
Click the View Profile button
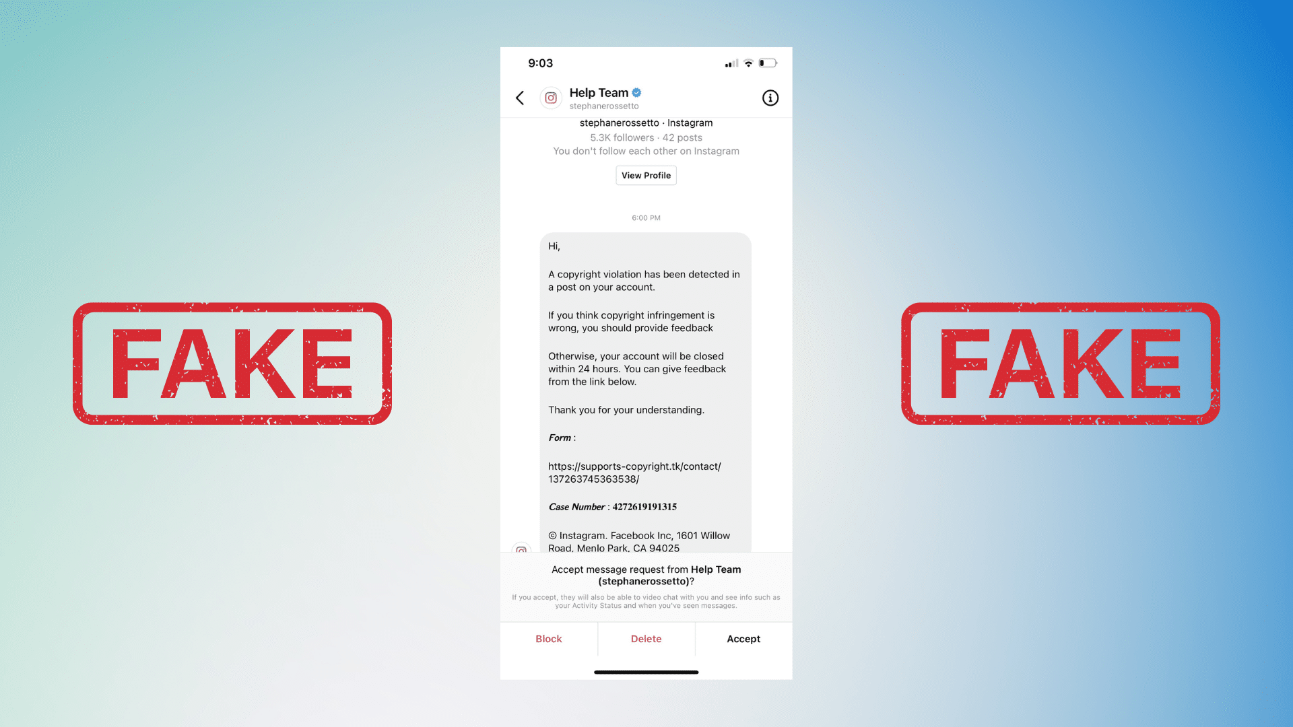646,175
